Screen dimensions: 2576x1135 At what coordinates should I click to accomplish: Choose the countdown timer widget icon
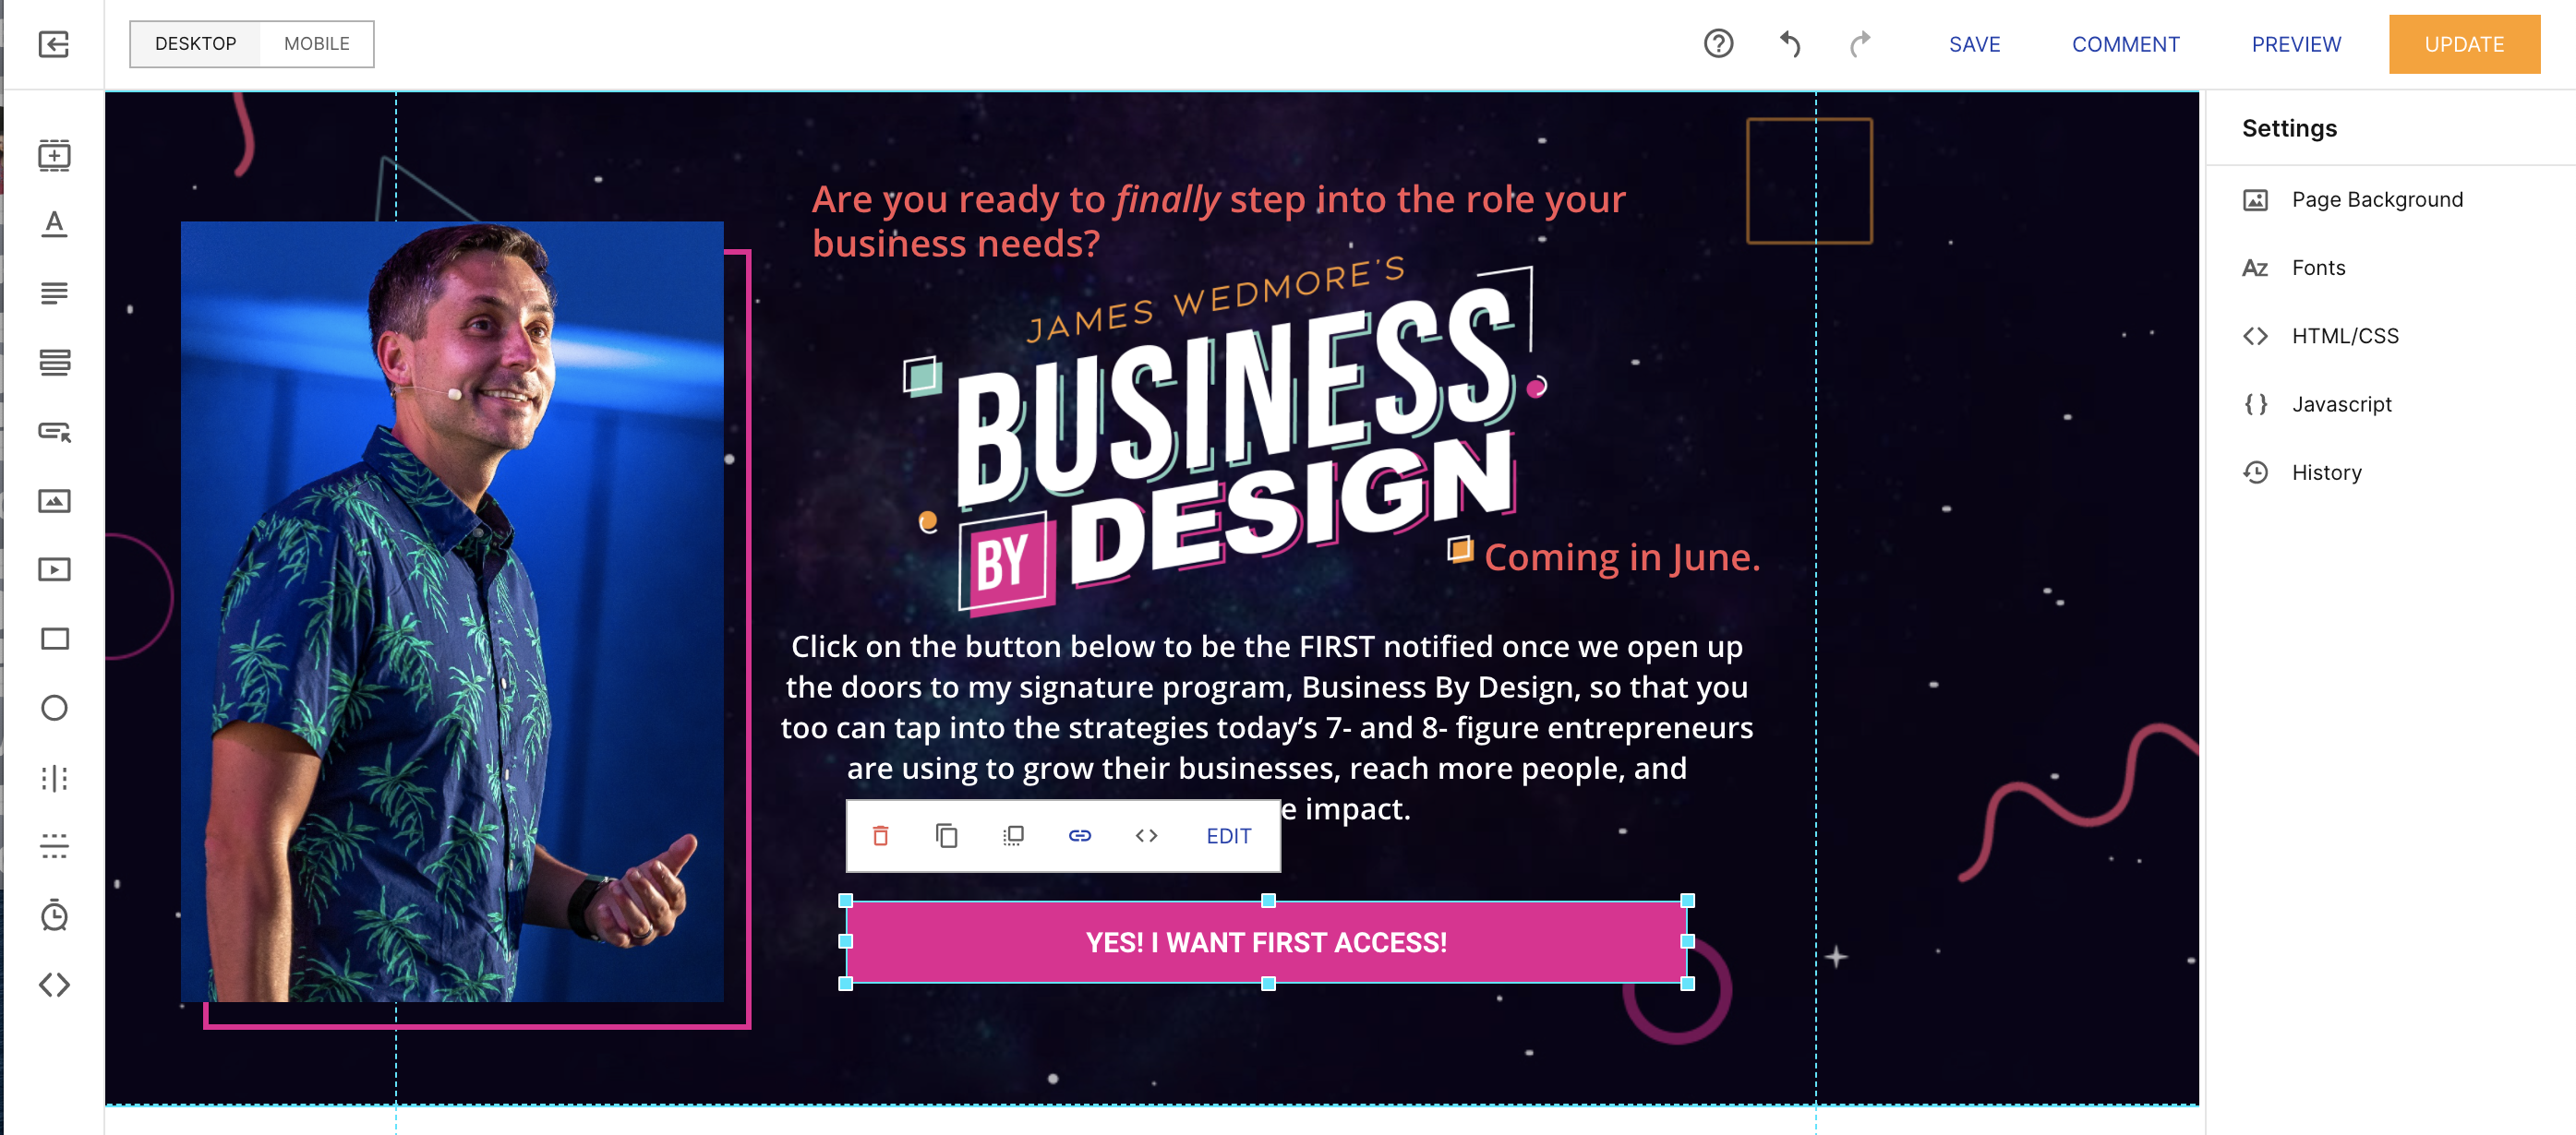[x=54, y=915]
